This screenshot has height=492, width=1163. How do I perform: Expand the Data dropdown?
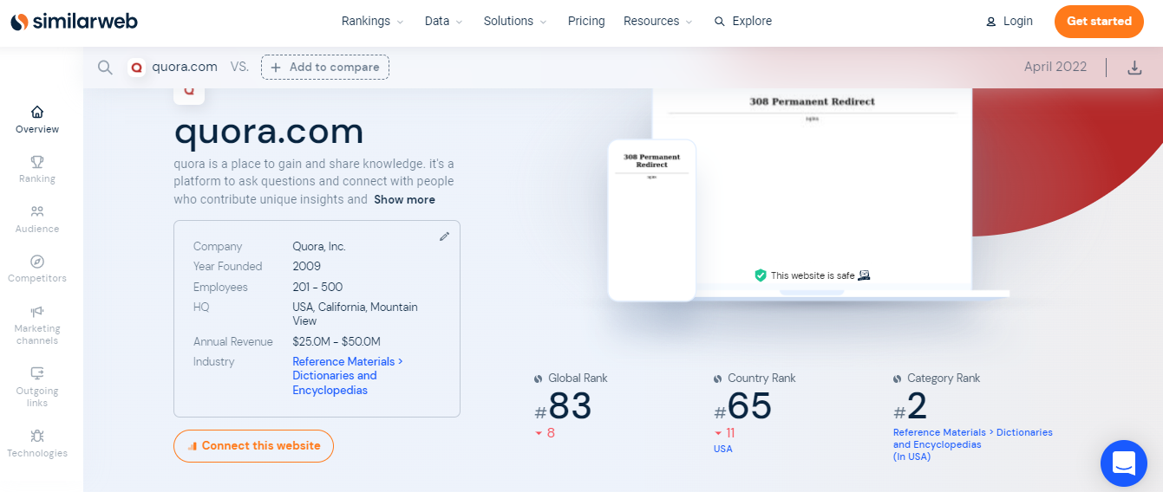coord(443,21)
